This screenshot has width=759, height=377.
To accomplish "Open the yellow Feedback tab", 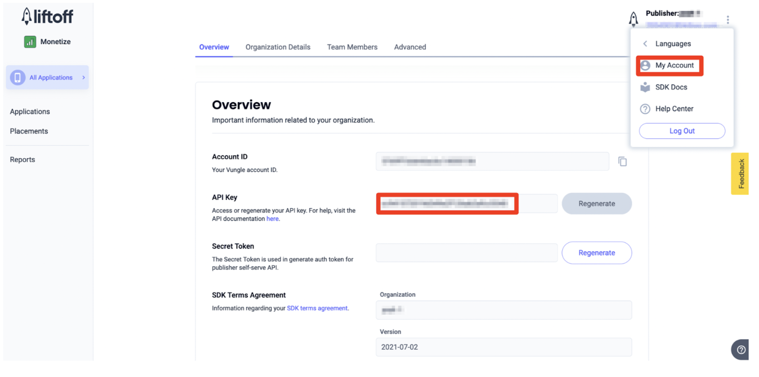I will pyautogui.click(x=740, y=174).
